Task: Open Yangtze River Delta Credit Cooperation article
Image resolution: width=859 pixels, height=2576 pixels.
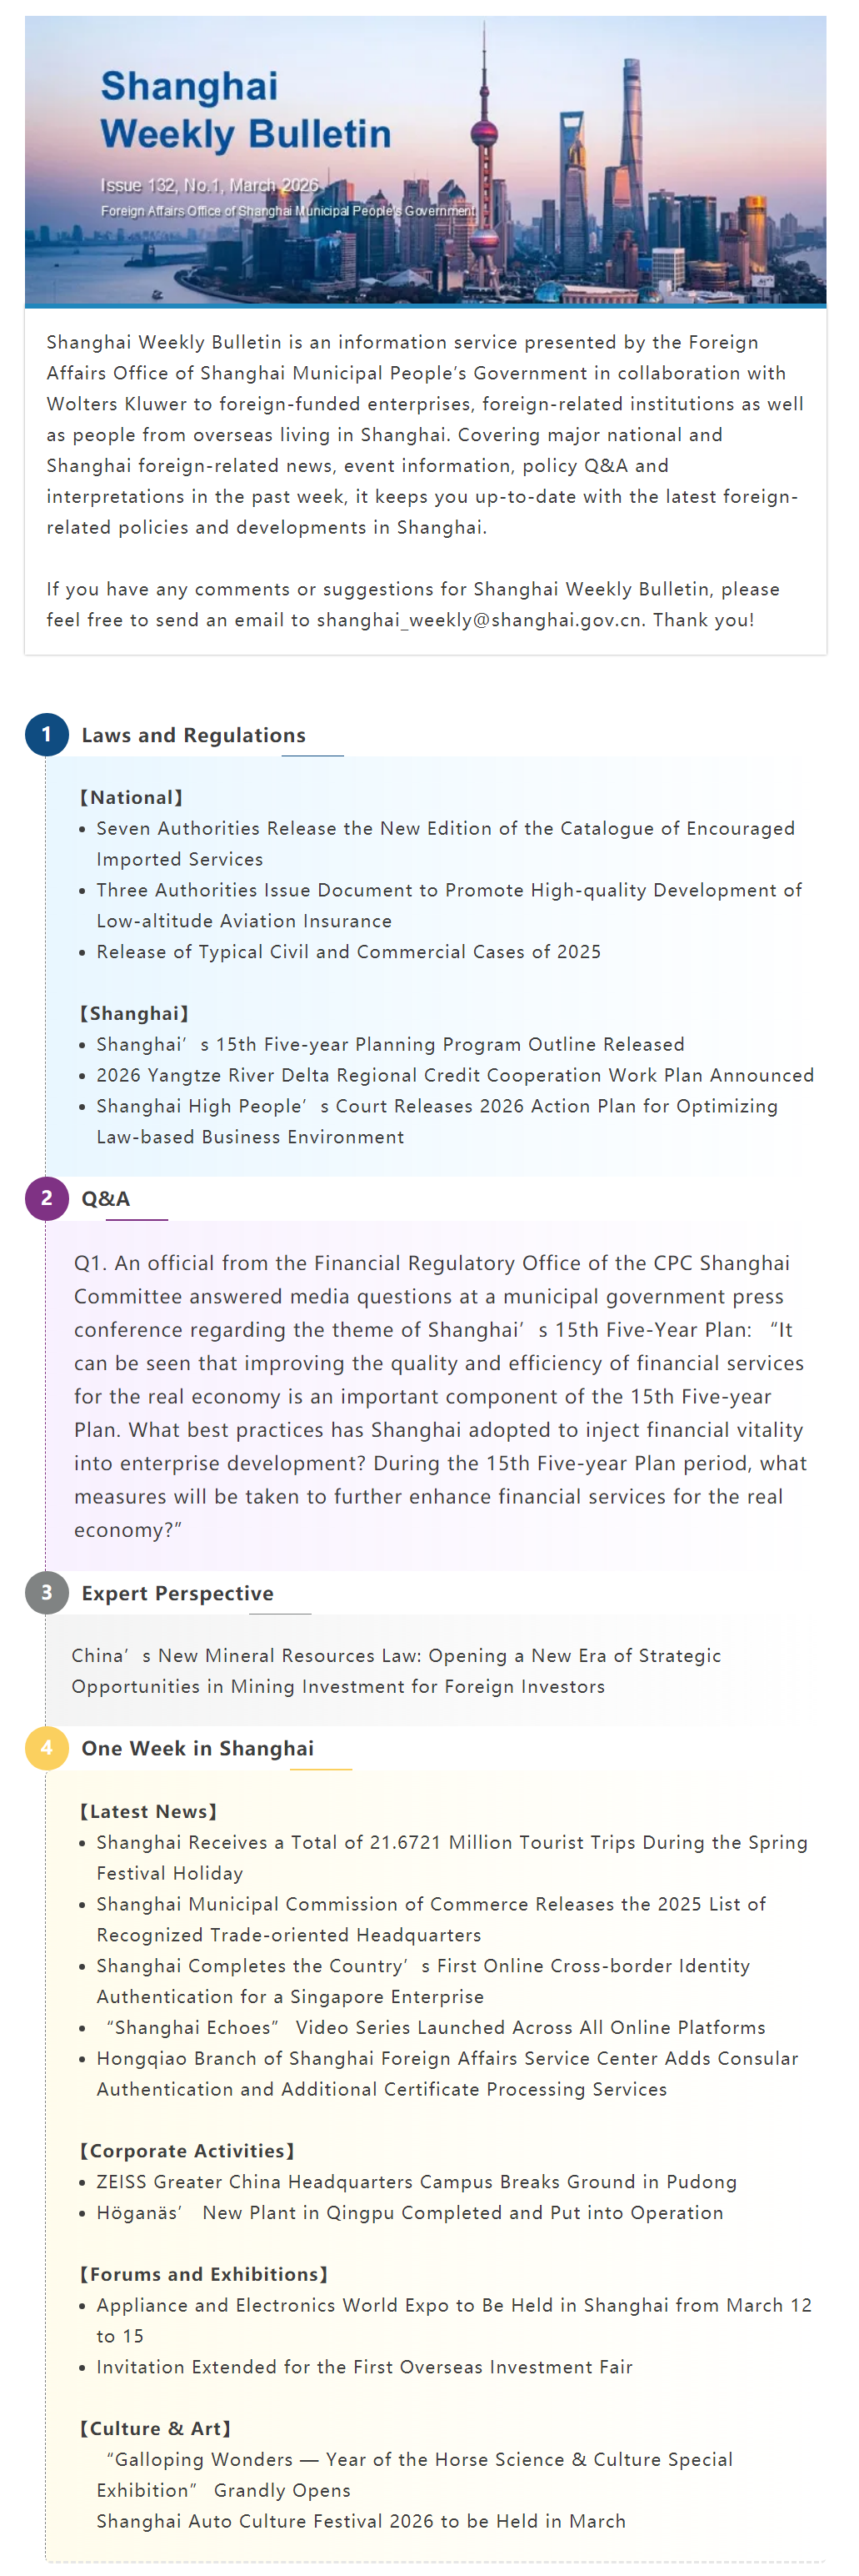Action: pyautogui.click(x=454, y=1075)
